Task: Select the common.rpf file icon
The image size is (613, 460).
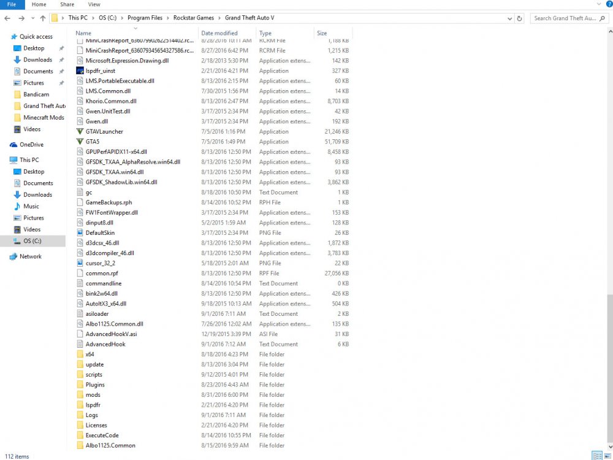Action: pyautogui.click(x=80, y=274)
